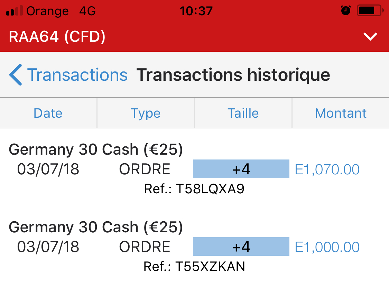This screenshot has width=389, height=281.
Task: Open first Germany 30 Cash transaction title
Action: pyautogui.click(x=96, y=149)
